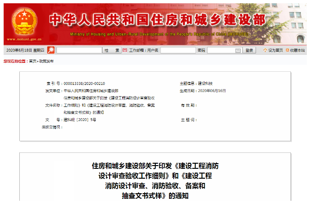Viewport: 313px width, 212px height.
Task: Focus the 用户名 username field
Action: 178,50
